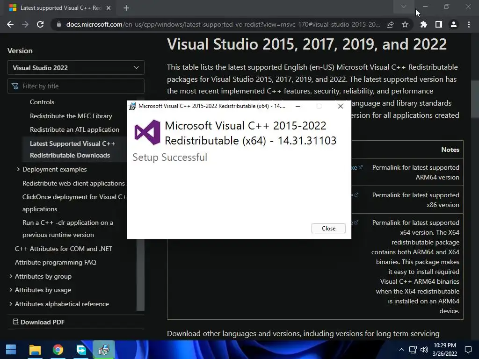Click the Notes column header
The image size is (479, 359).
(450, 150)
